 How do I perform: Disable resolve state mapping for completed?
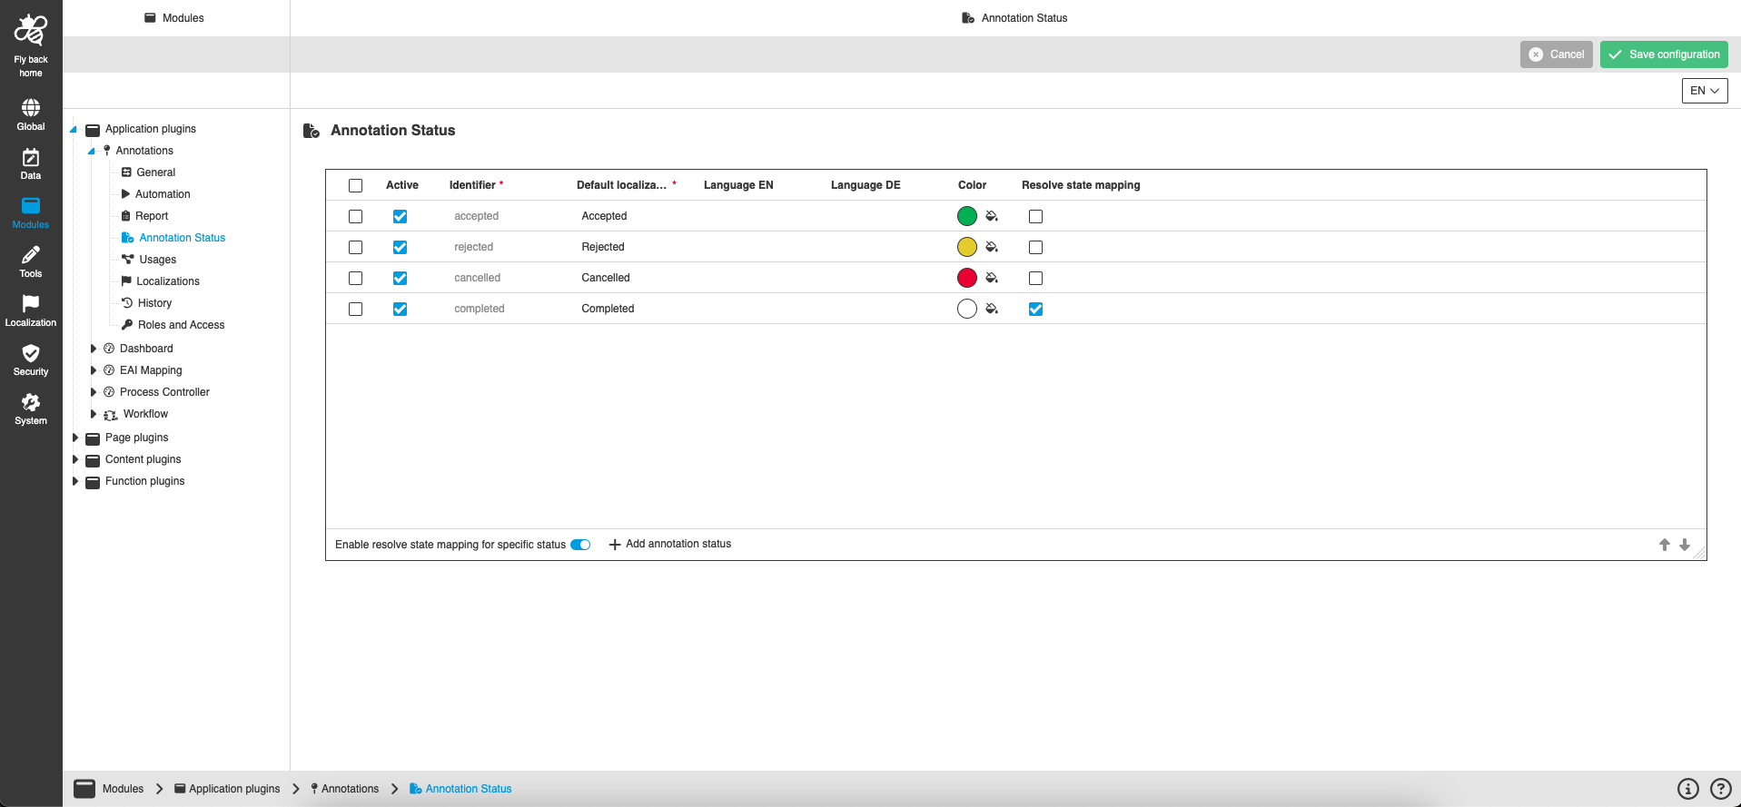(1035, 310)
